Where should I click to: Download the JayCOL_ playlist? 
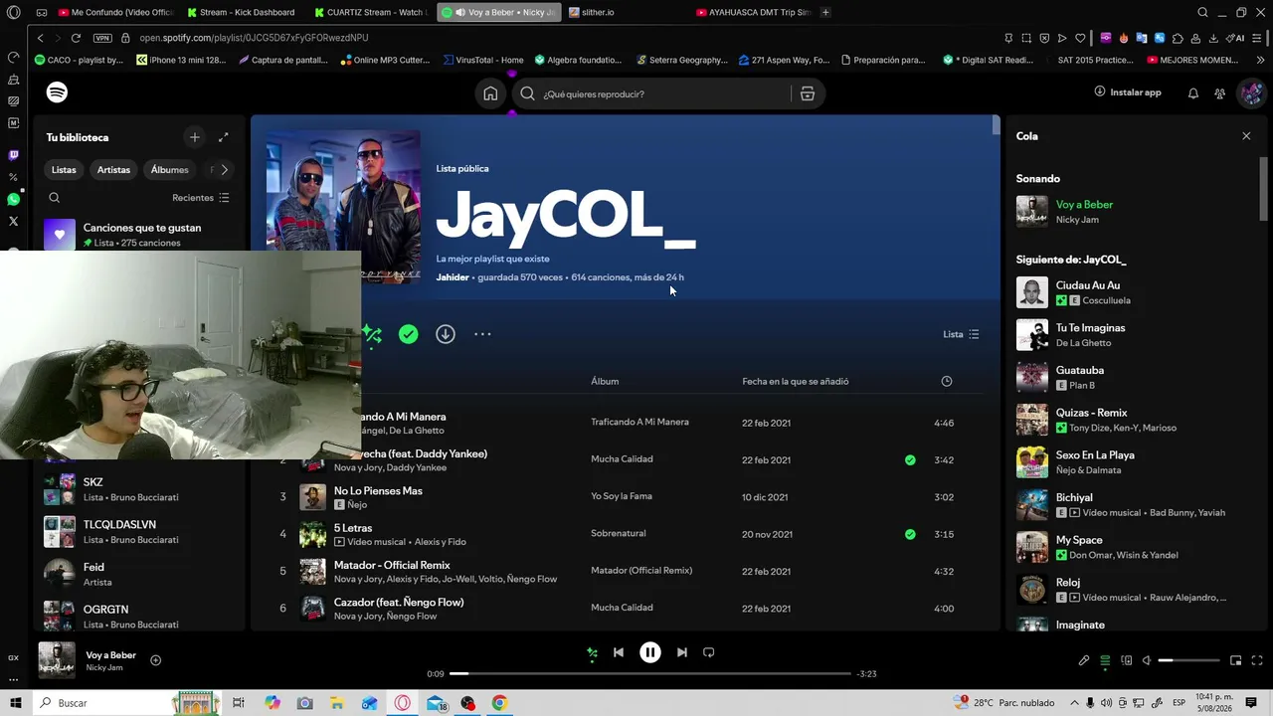(x=446, y=334)
